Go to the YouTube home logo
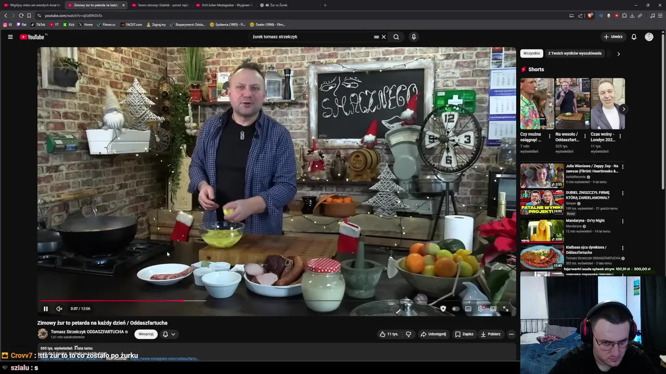 click(33, 37)
